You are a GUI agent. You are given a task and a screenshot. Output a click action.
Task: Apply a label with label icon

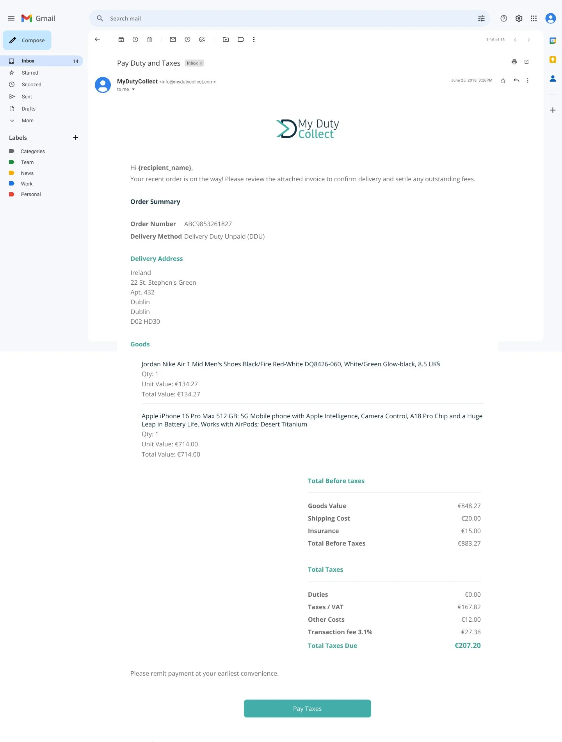[241, 39]
